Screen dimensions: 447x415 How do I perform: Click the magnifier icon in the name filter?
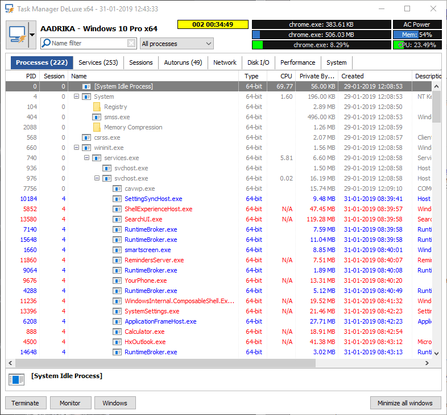pos(46,43)
